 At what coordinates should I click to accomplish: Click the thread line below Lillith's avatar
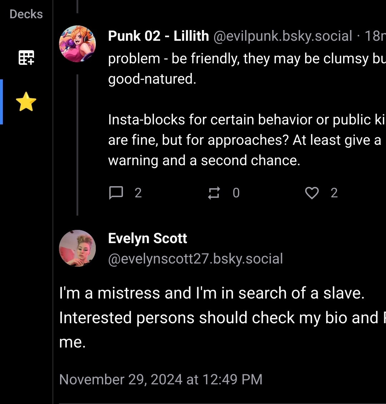coord(77,143)
